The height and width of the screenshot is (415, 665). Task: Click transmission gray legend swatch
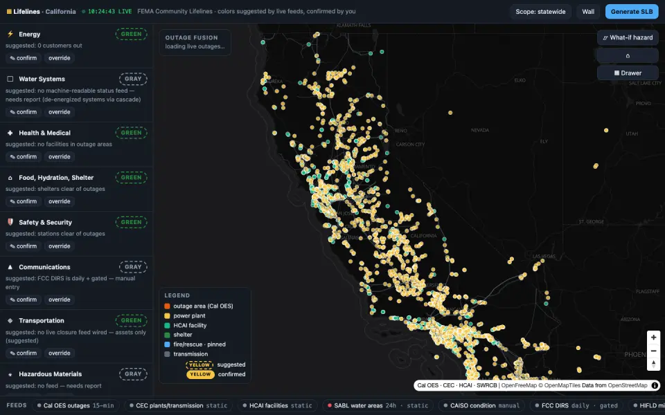click(167, 354)
